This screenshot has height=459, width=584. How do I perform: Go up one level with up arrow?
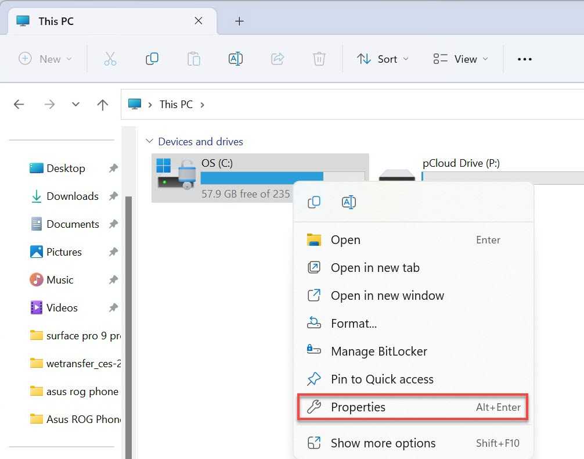click(x=102, y=105)
